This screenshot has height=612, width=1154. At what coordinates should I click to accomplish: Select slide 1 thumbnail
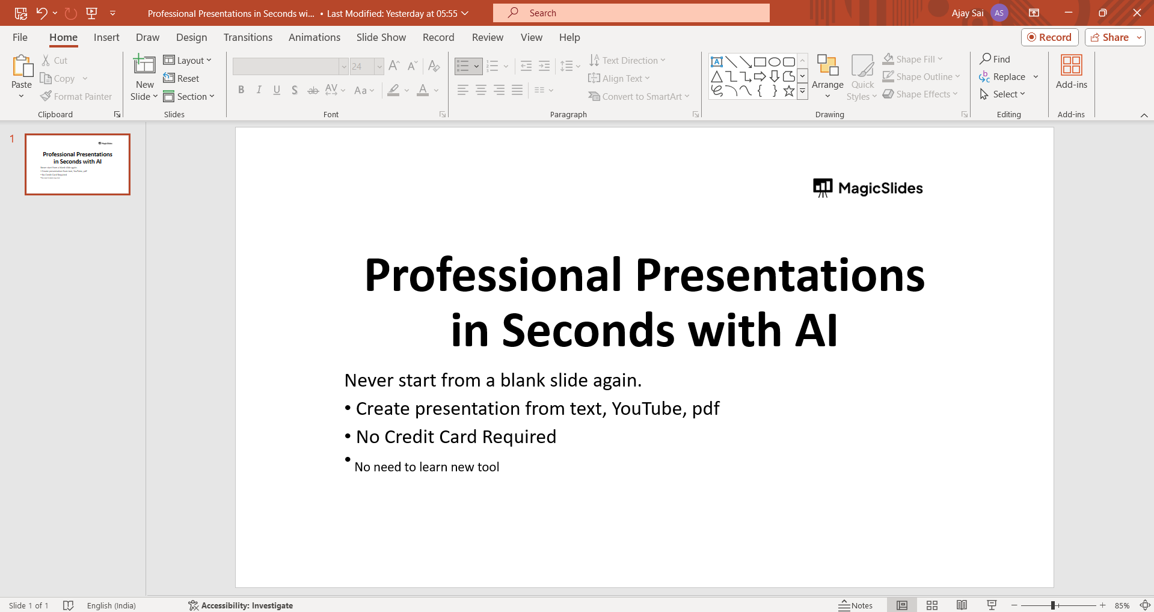[x=78, y=164]
